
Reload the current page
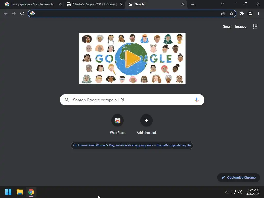tap(22, 13)
